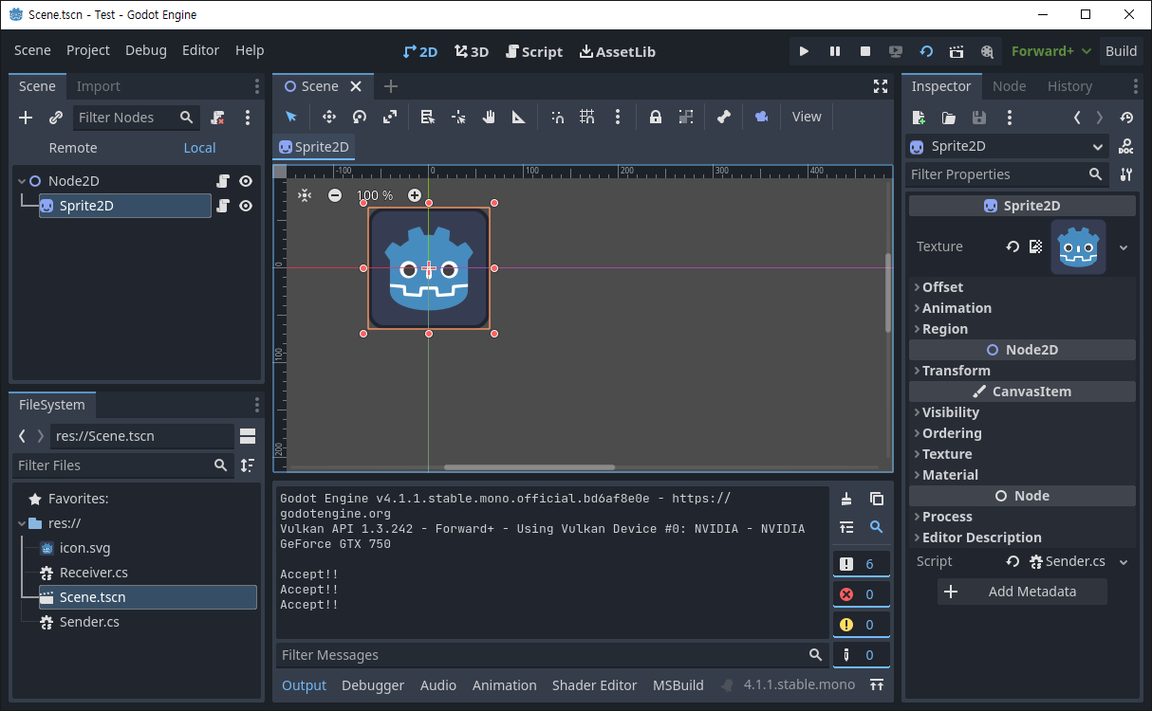Click the Remote Debug icon
This screenshot has width=1152, height=711.
(896, 51)
